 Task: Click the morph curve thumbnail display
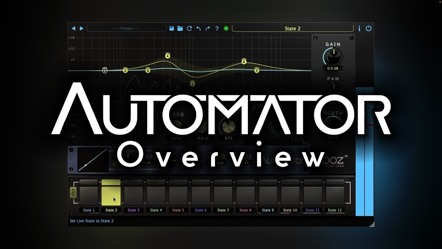[93, 160]
